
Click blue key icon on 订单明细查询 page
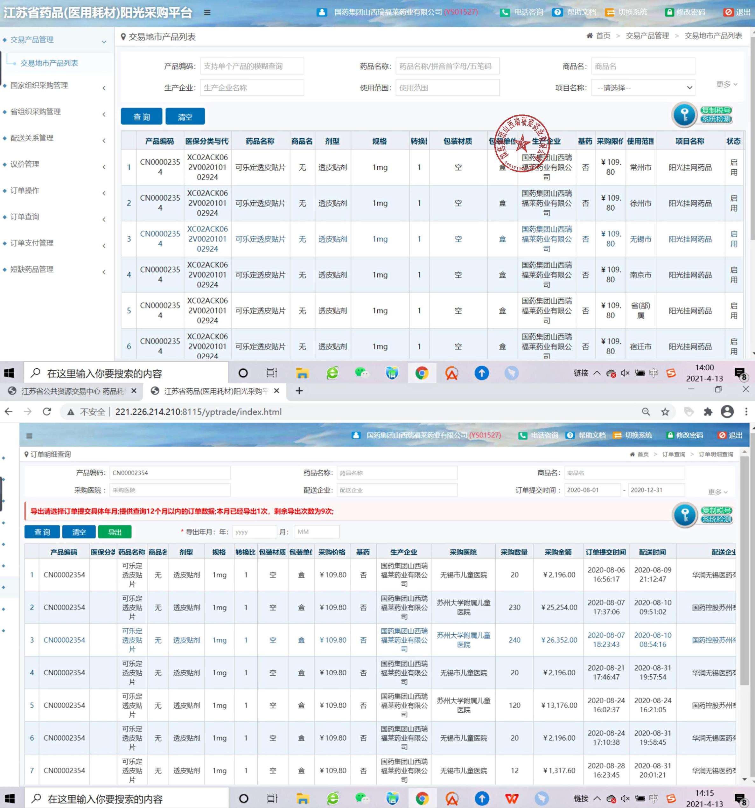pyautogui.click(x=685, y=515)
